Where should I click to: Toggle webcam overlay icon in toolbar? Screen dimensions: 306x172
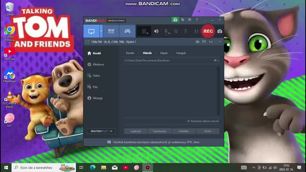(144, 31)
